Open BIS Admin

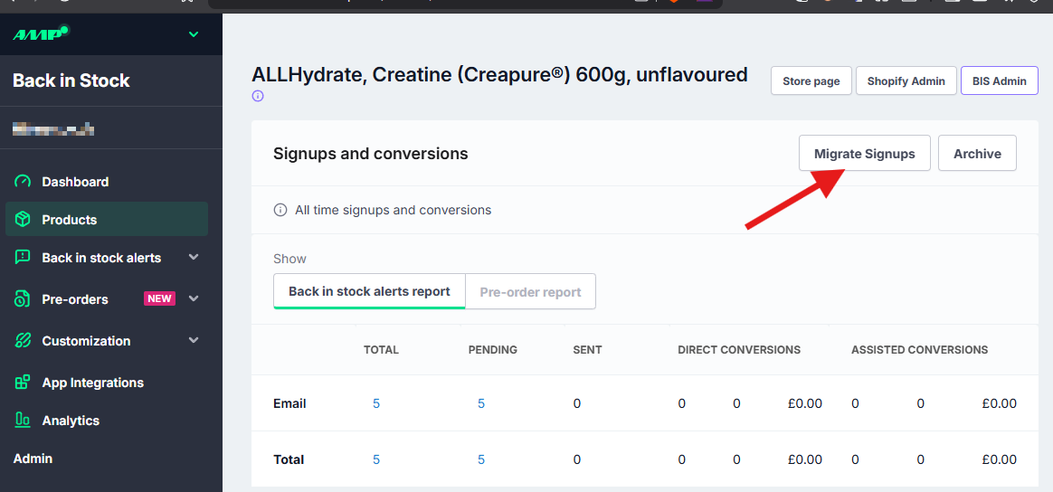(1000, 81)
